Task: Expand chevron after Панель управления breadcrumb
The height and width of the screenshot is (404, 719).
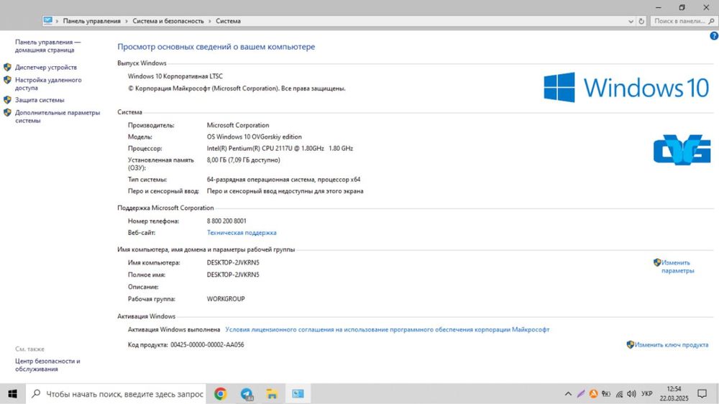Action: (x=127, y=21)
